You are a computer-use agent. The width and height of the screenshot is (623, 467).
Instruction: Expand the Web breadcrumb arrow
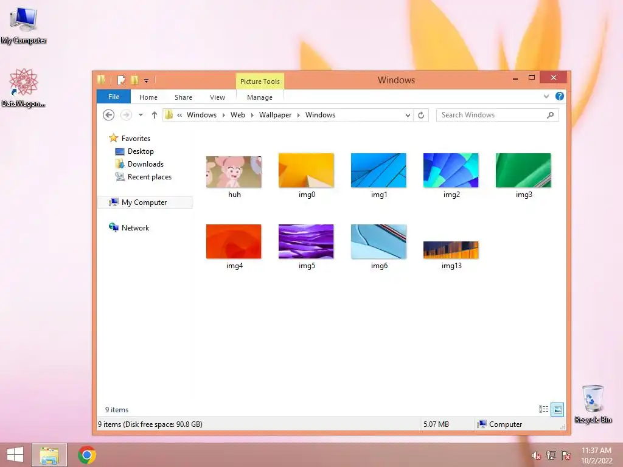[x=252, y=115]
